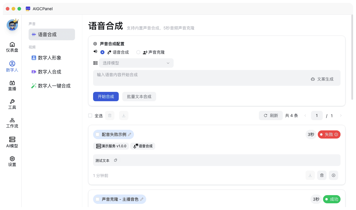Open the user avatar profile
The image size is (356, 210).
[12, 25]
